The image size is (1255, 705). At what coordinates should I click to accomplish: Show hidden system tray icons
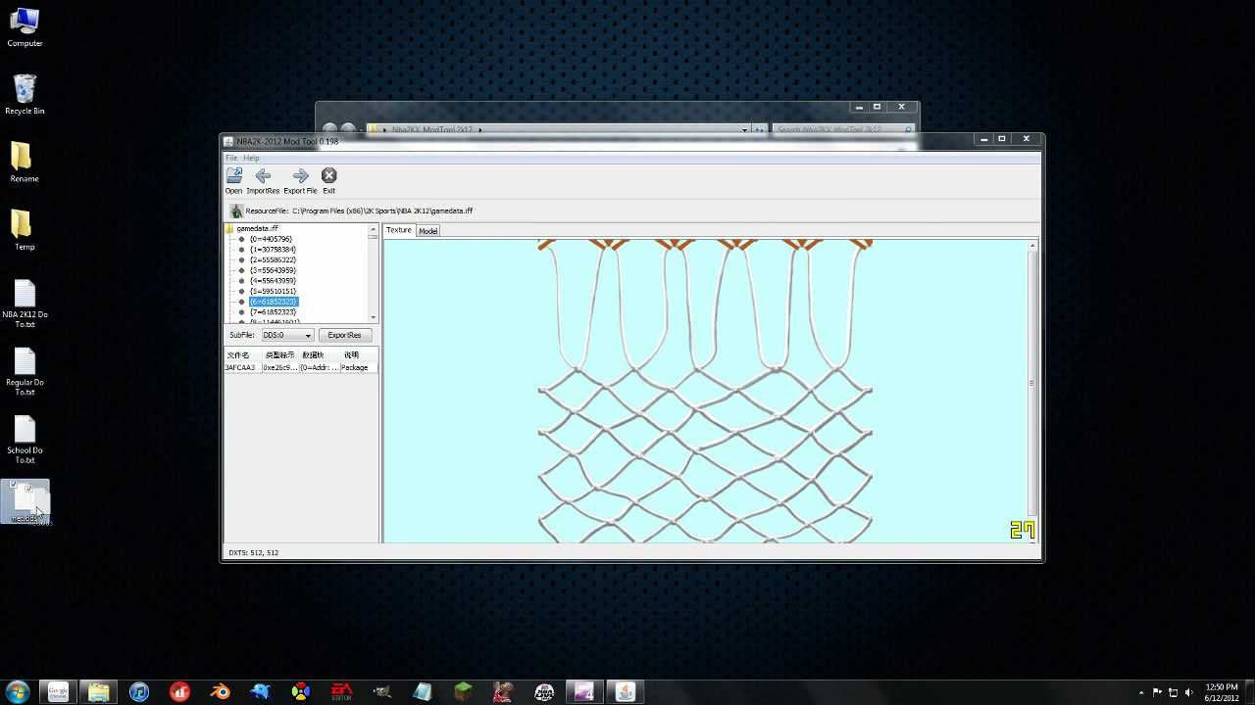click(x=1141, y=692)
